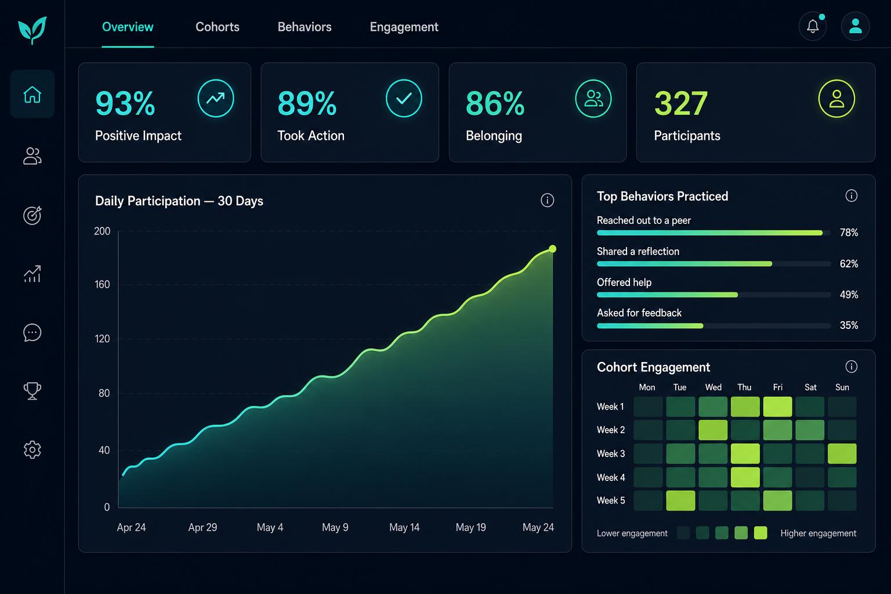Image resolution: width=891 pixels, height=594 pixels.
Task: Switch to the Overview tab
Action: tap(128, 27)
